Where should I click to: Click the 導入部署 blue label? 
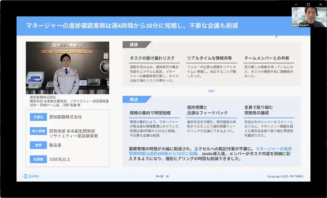pyautogui.click(x=38, y=131)
